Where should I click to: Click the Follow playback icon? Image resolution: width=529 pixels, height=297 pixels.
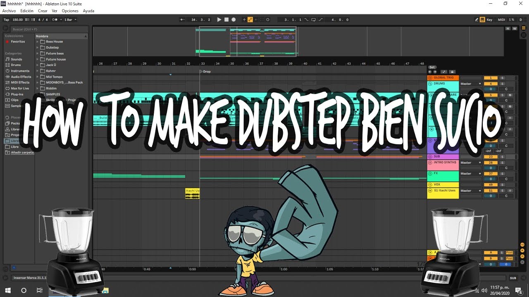(x=183, y=19)
